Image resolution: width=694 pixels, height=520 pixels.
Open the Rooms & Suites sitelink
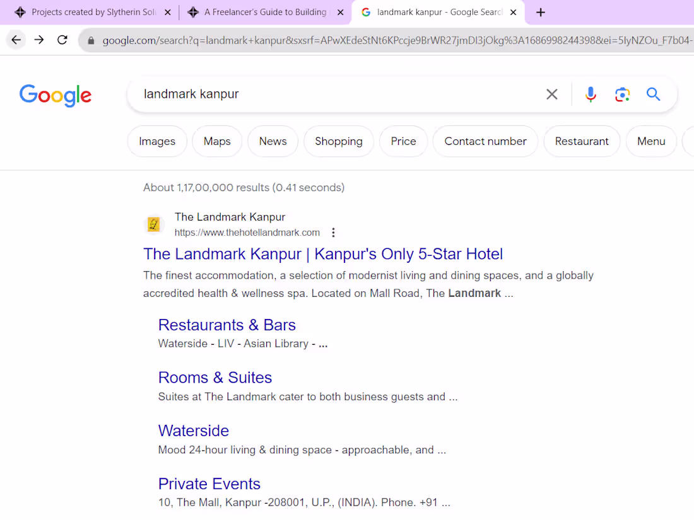point(215,377)
